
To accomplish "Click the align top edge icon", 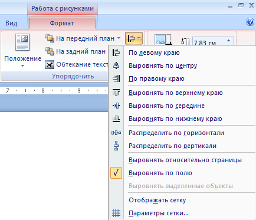I will point(116,93).
